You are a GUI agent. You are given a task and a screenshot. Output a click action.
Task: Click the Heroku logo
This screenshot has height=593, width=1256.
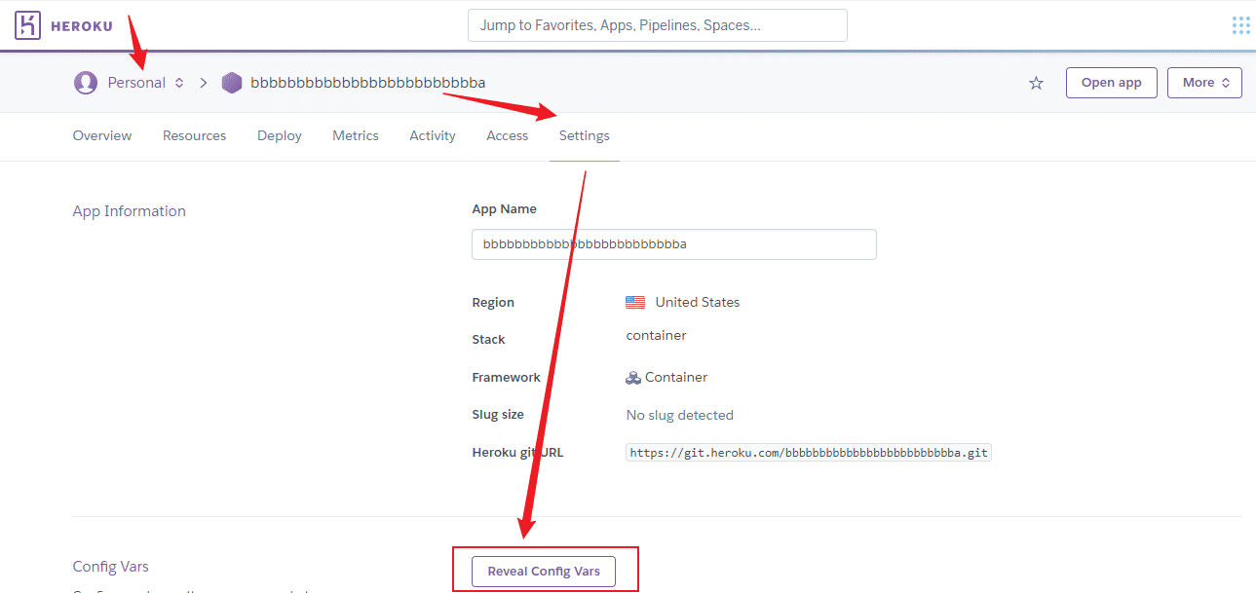26,24
